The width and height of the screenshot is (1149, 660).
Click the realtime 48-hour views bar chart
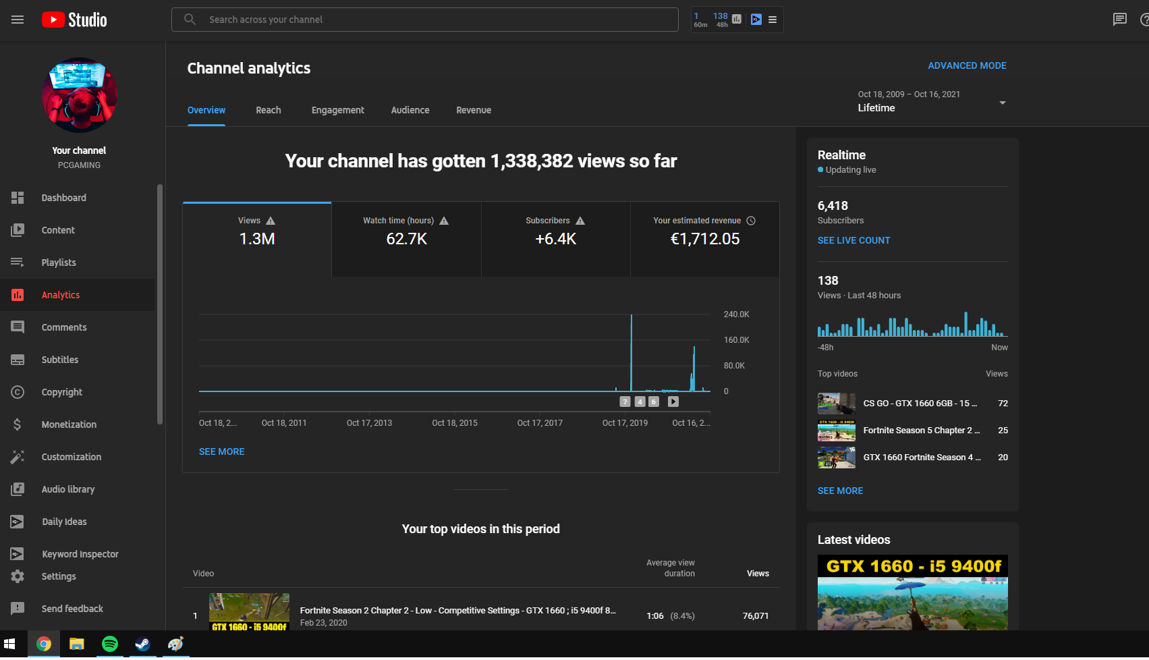912,324
